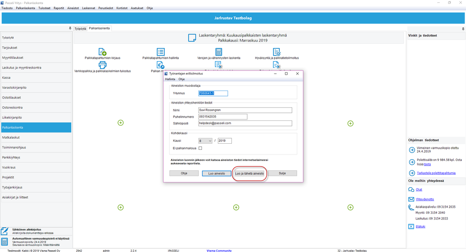The height and width of the screenshot is (252, 466).
Task: Select Kassa in the sidebar
Action: click(36, 77)
